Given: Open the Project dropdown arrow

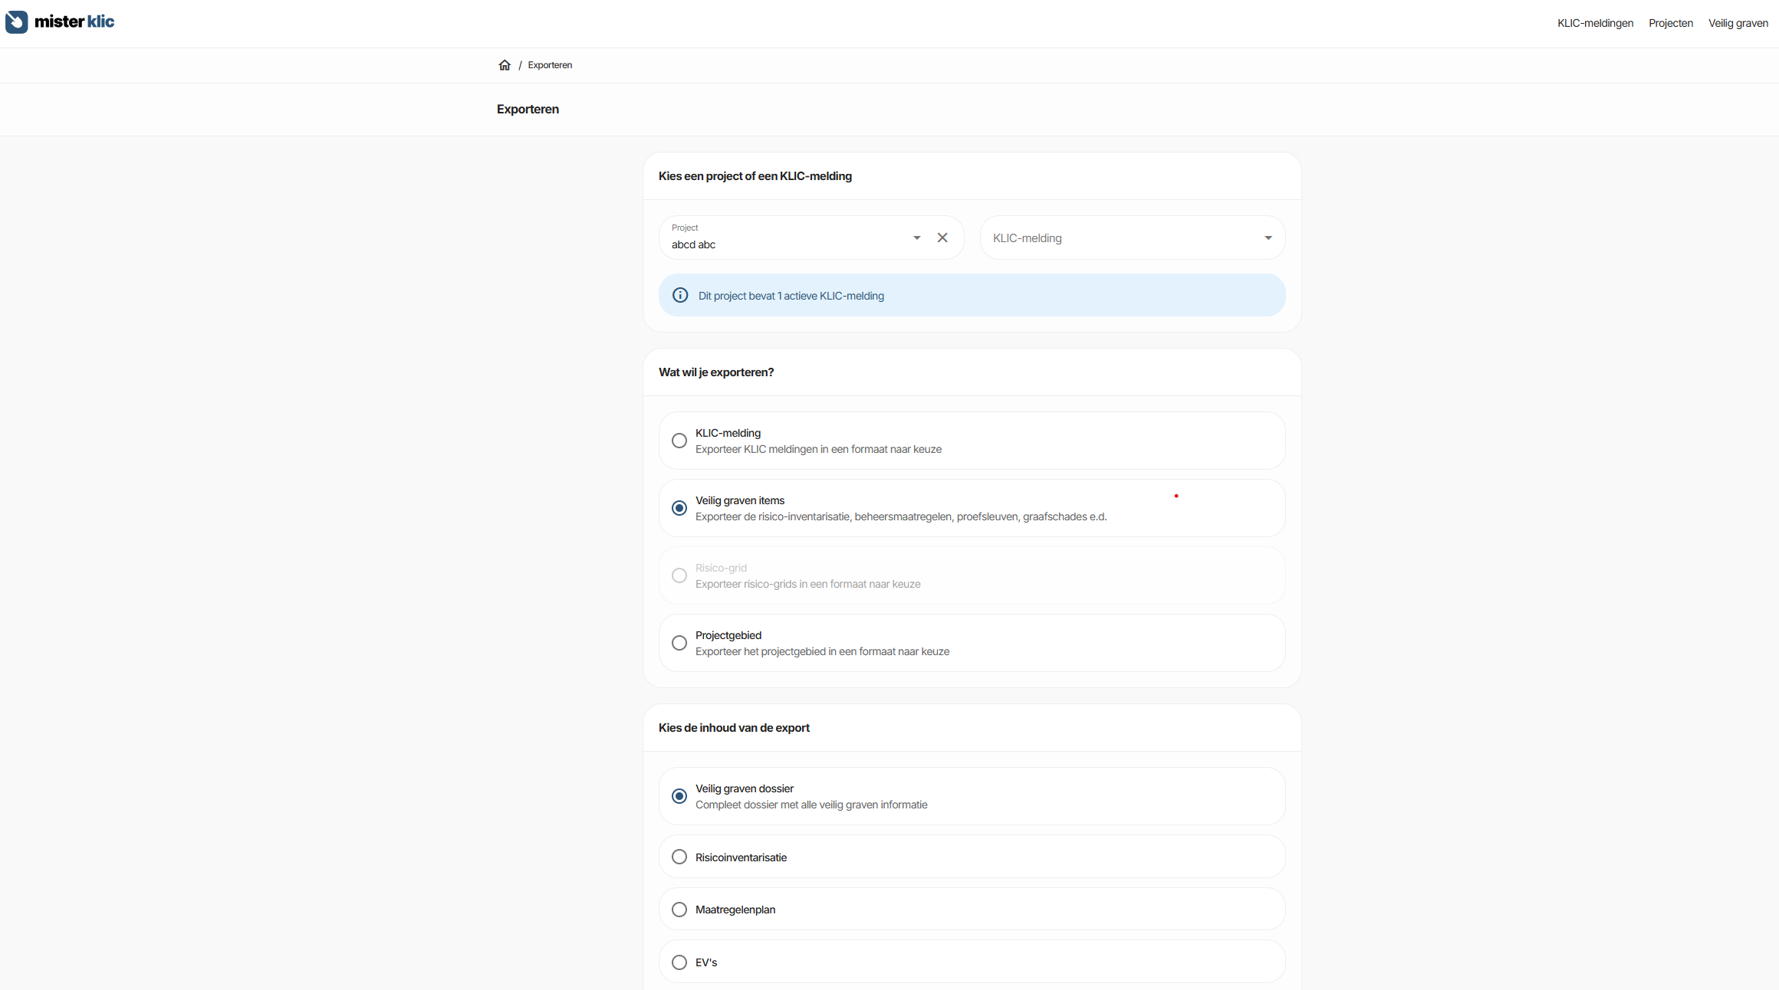Looking at the screenshot, I should tap(916, 238).
